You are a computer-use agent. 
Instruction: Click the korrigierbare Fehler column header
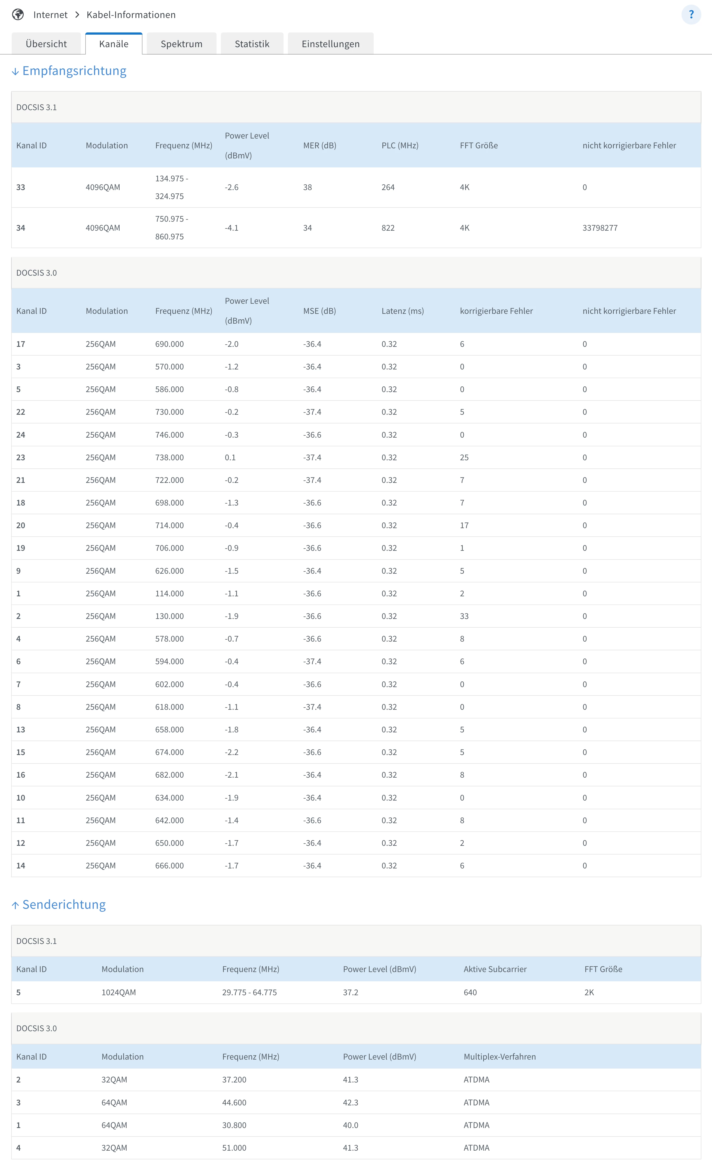click(x=496, y=311)
